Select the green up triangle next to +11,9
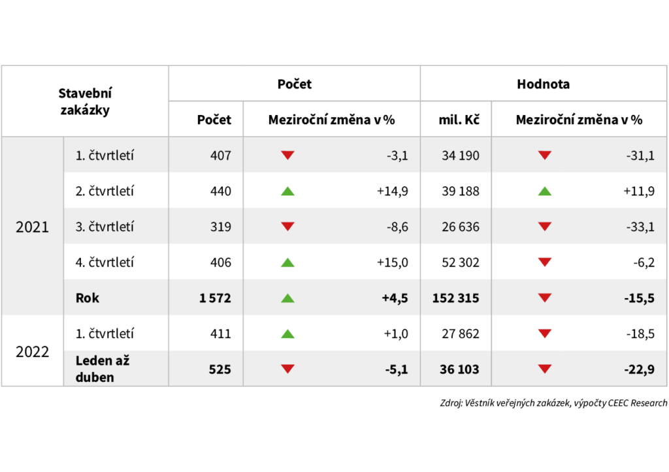The image size is (669, 472). coord(545,192)
